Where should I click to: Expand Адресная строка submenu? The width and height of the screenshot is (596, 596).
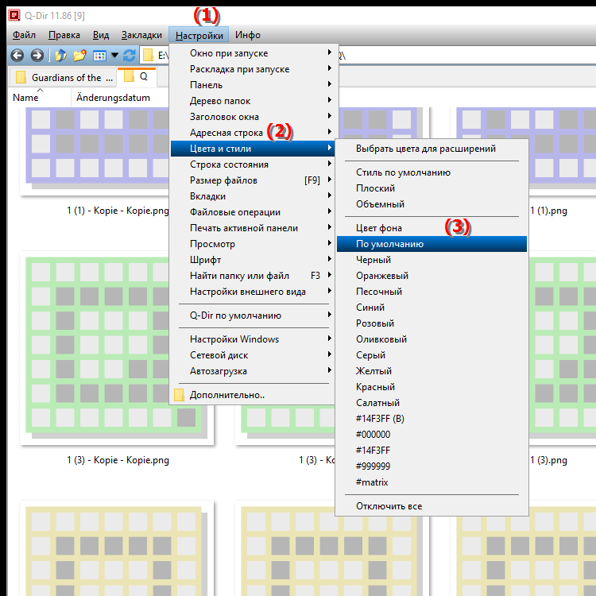(253, 133)
